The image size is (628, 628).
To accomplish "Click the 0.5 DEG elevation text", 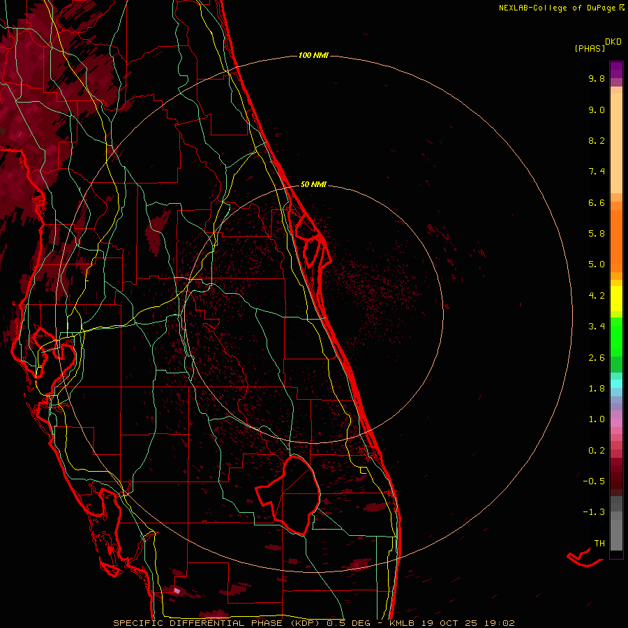I will [x=349, y=623].
